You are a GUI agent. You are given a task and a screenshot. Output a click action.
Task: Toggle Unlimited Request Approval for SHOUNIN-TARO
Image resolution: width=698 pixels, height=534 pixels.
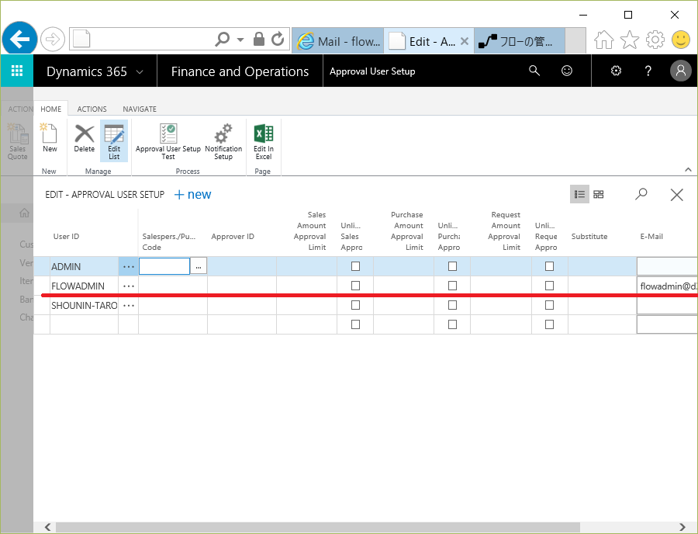tap(550, 305)
